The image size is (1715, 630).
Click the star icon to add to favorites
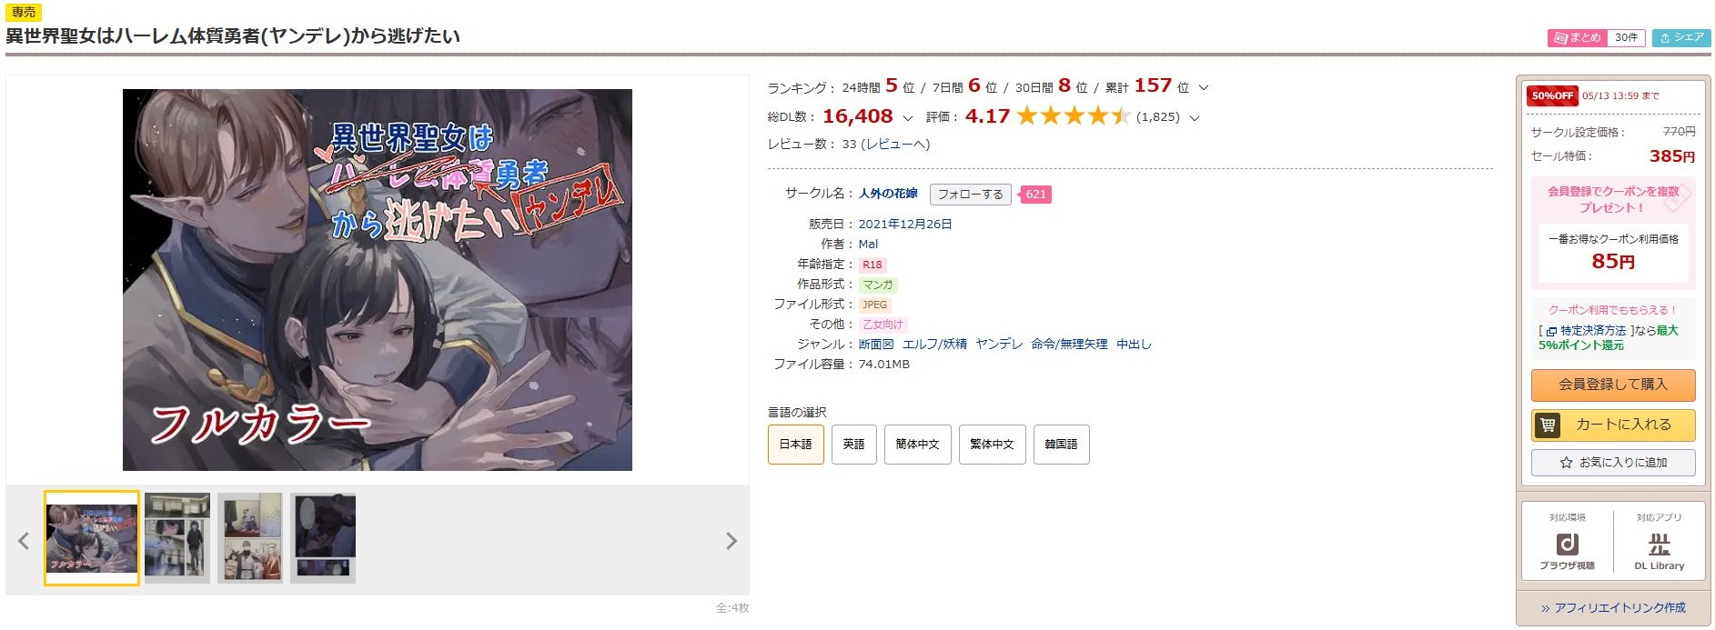point(1566,463)
